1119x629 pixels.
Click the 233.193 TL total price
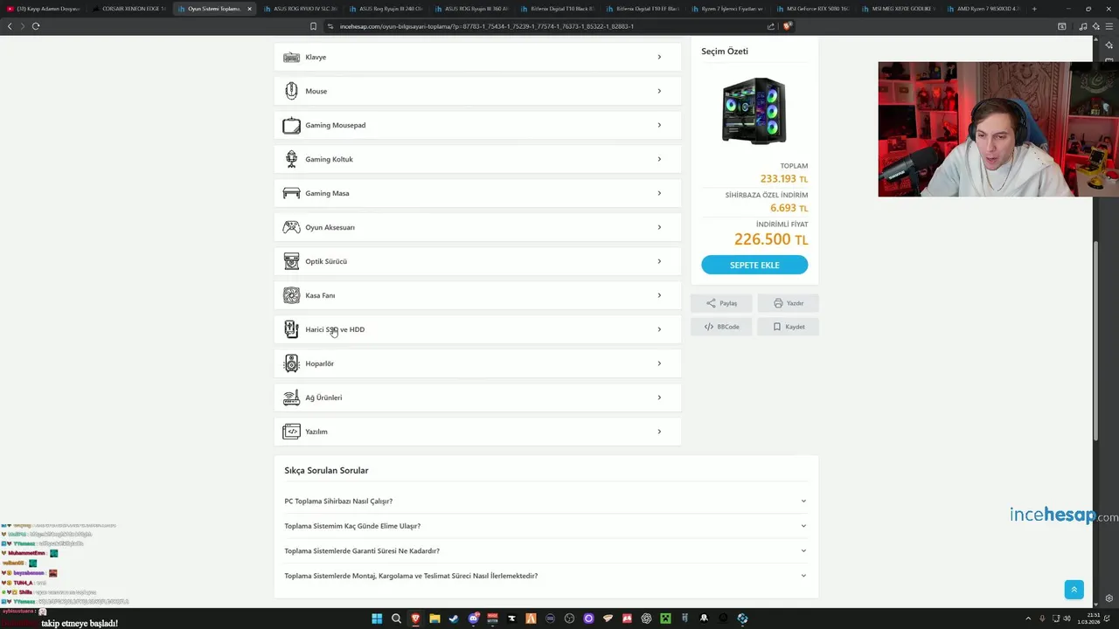coord(784,179)
